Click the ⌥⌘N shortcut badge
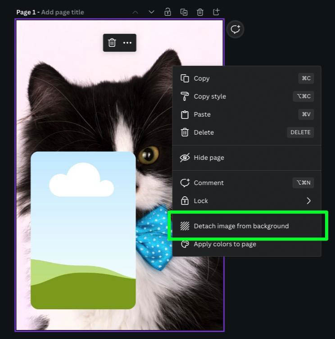The height and width of the screenshot is (339, 335). (303, 183)
